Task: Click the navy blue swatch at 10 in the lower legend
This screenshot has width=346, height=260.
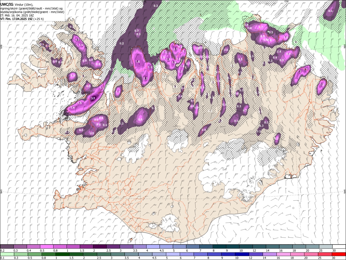Action: (x=242, y=254)
